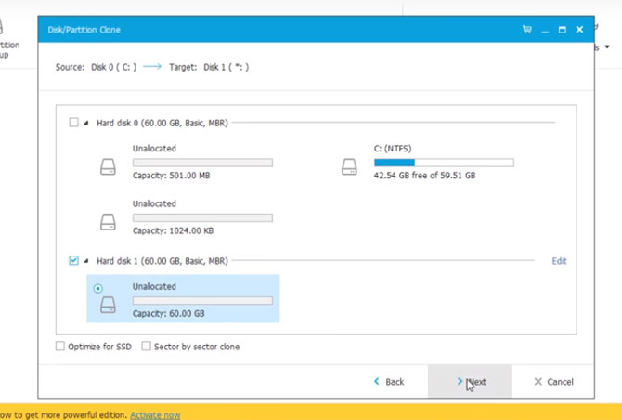Click the 'Capacity: 501.00 MB' text
The width and height of the screenshot is (622, 420).
(172, 176)
